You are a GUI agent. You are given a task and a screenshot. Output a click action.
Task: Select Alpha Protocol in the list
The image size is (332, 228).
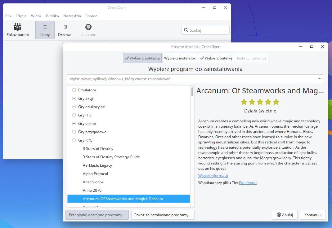click(x=129, y=174)
